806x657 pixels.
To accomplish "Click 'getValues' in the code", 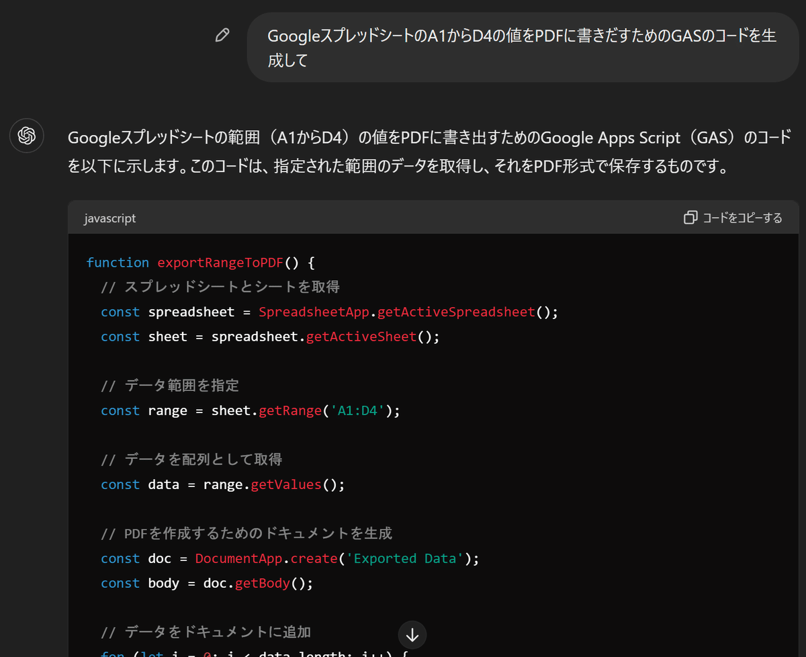I will [x=286, y=485].
